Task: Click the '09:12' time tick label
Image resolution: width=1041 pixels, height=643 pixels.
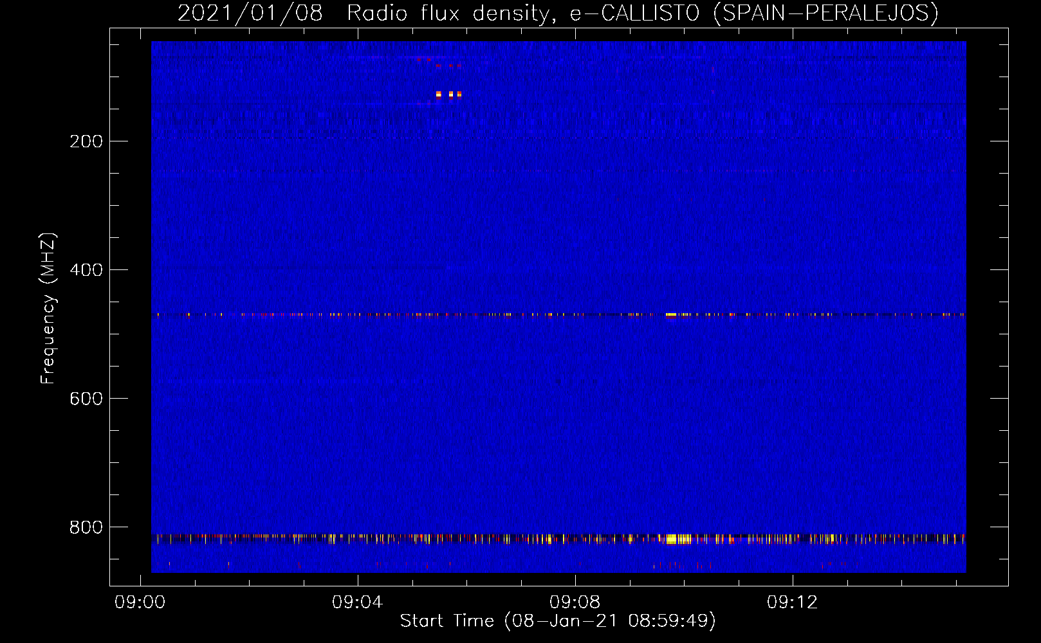Action: [793, 602]
